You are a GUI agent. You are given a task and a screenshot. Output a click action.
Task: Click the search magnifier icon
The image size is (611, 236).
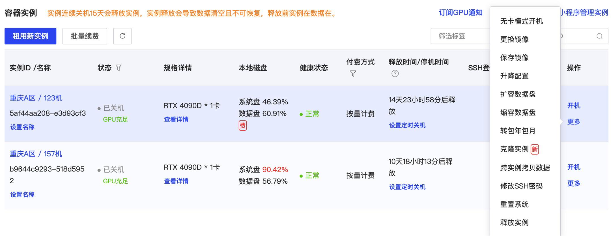599,36
